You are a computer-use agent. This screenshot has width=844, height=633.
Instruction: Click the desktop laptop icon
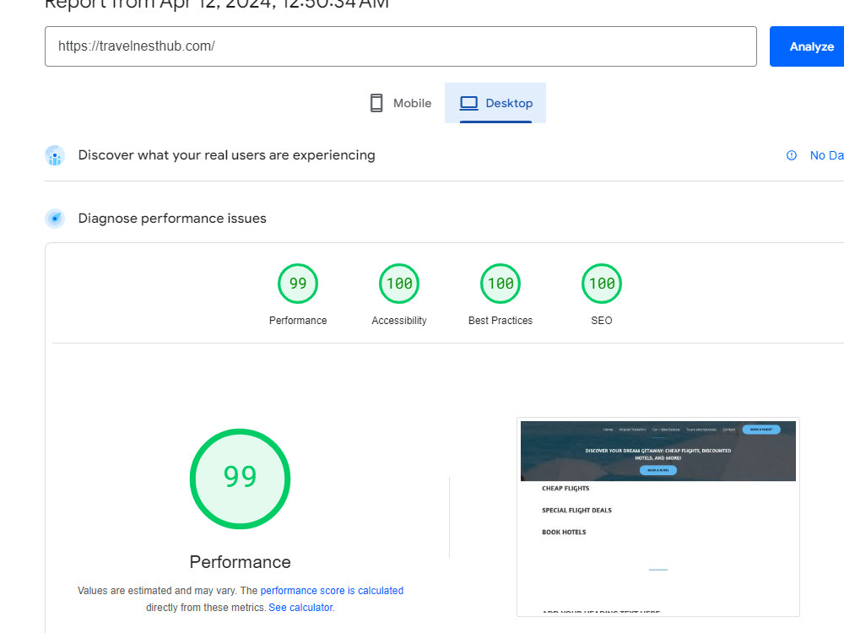click(x=468, y=103)
